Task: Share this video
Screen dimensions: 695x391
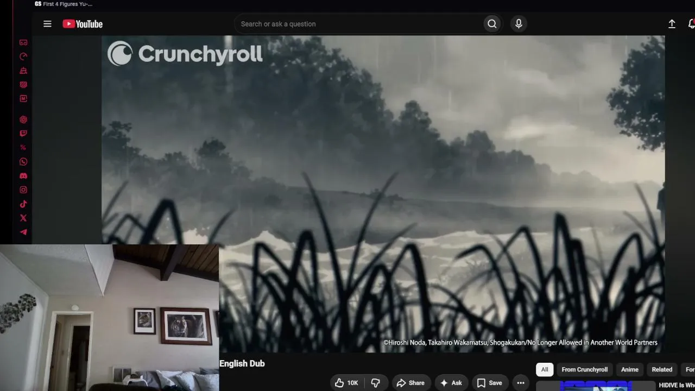Action: 411,383
